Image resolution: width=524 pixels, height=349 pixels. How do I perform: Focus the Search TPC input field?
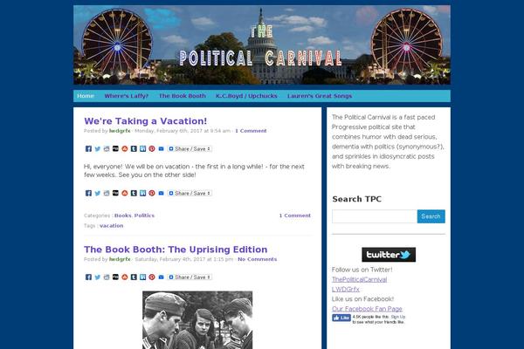(375, 216)
